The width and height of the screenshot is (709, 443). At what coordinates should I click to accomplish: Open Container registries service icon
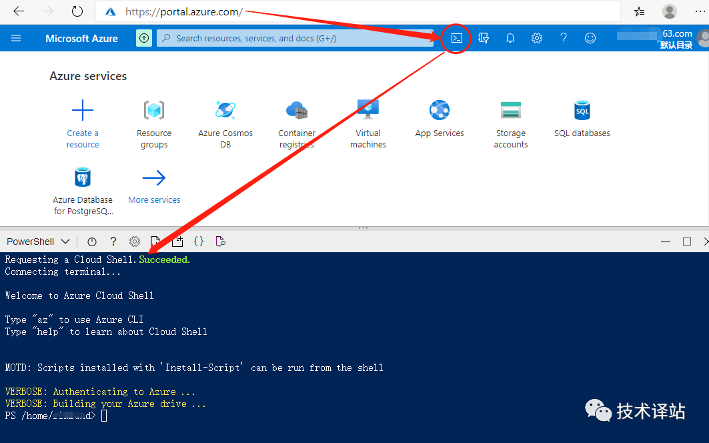[x=297, y=110]
